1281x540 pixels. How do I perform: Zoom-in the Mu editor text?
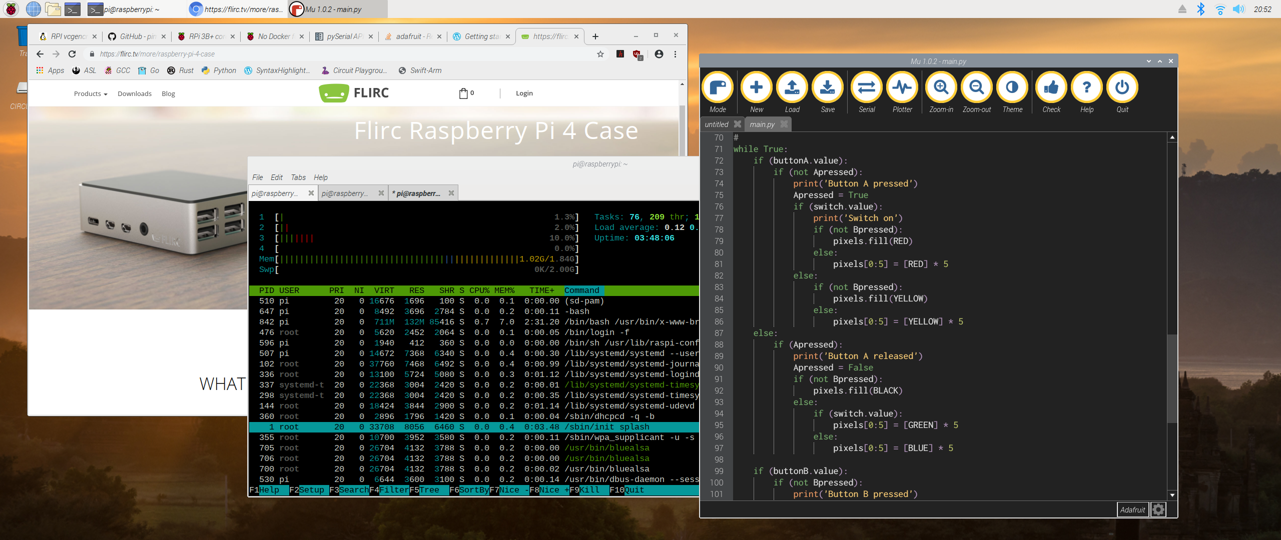tap(941, 92)
